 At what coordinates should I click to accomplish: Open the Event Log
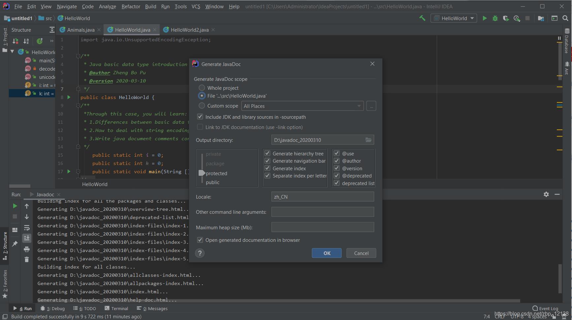point(545,308)
